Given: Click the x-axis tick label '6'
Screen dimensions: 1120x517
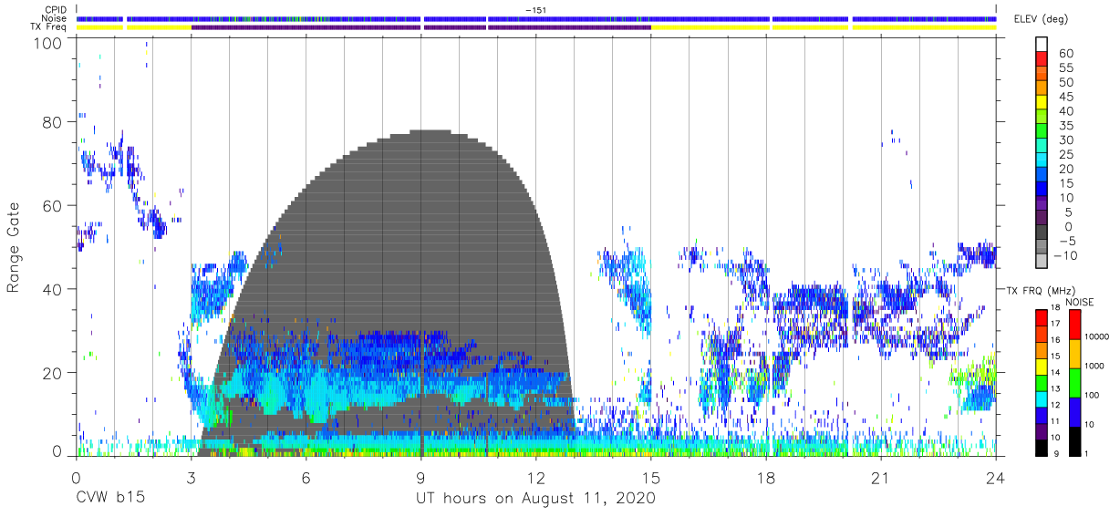Looking at the screenshot, I should click(x=306, y=478).
